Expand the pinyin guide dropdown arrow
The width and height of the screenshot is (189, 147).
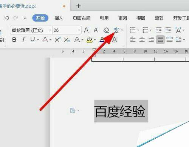click(122, 30)
